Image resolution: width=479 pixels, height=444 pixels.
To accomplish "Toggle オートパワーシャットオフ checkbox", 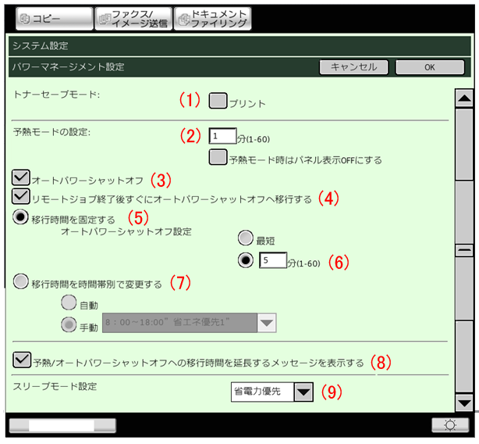I will pyautogui.click(x=22, y=177).
